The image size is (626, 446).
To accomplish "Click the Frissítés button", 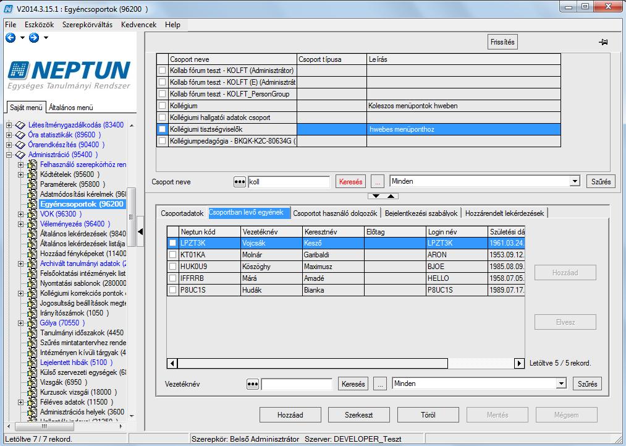I will 502,42.
